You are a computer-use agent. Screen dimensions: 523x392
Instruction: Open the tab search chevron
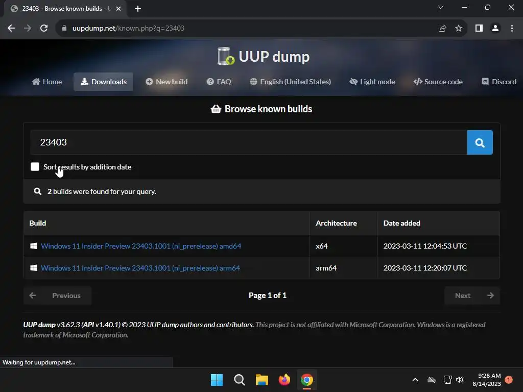point(441,7)
